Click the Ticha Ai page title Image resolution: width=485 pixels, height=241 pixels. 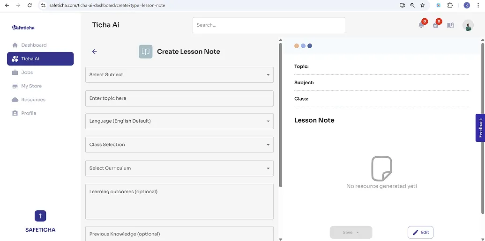click(106, 25)
